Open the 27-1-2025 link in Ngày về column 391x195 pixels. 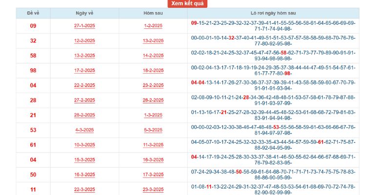pos(85,26)
